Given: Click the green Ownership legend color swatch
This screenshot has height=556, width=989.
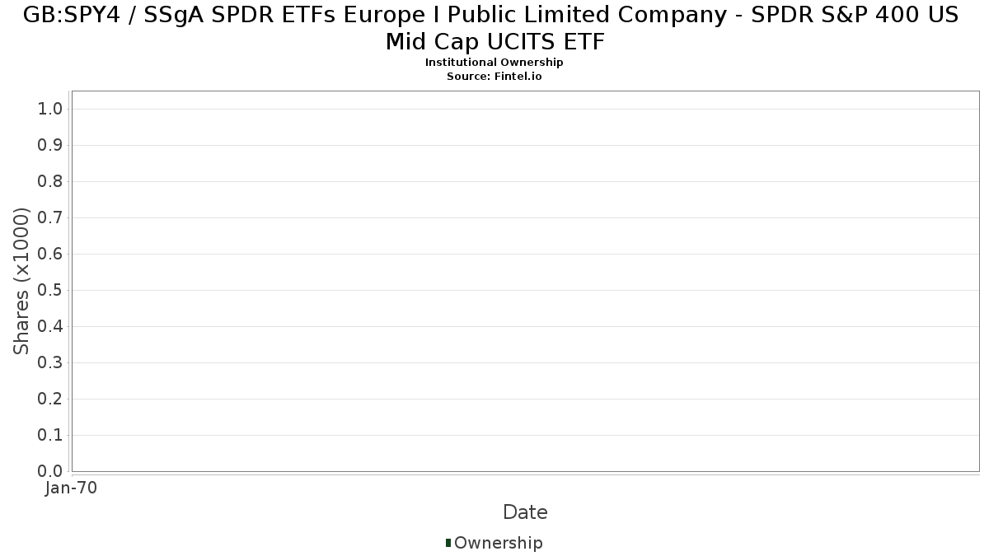Looking at the screenshot, I should (x=448, y=543).
